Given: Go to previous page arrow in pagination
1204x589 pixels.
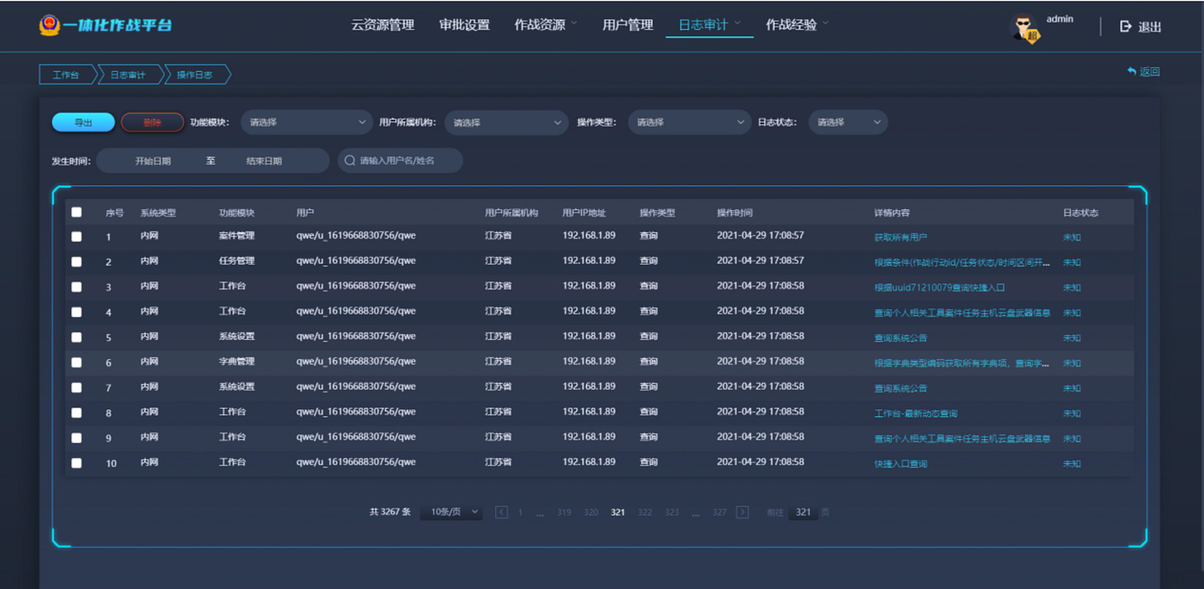Looking at the screenshot, I should 501,512.
